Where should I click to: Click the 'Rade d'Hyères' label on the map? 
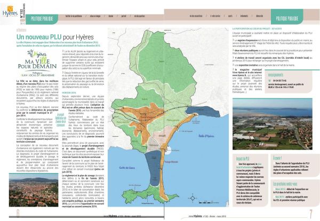tap(206, 136)
